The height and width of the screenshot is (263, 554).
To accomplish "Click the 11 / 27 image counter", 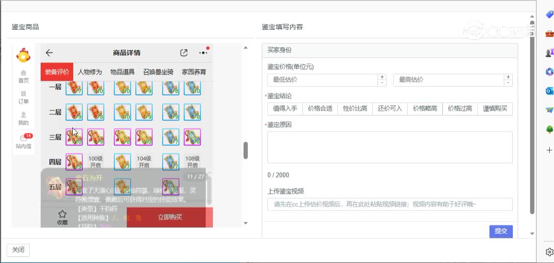I will [196, 176].
